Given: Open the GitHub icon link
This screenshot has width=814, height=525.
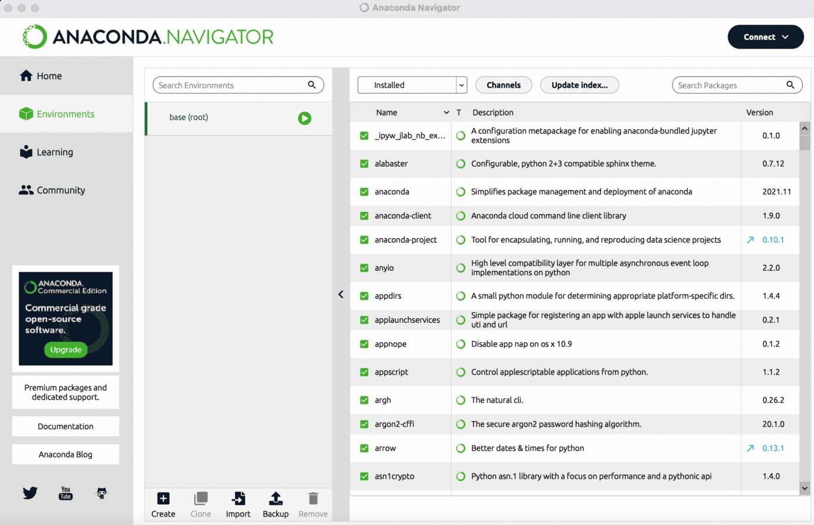Looking at the screenshot, I should [x=102, y=493].
